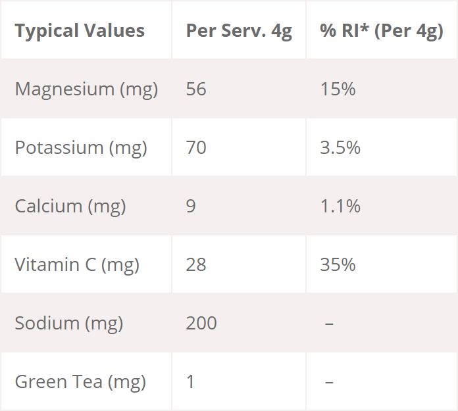
Task: Click the "Typical Values" column header
Action: pos(80,31)
